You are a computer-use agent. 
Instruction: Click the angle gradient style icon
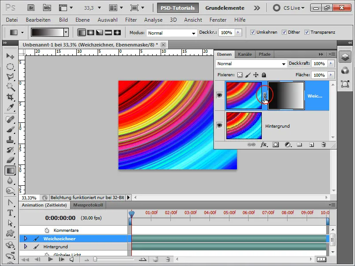pos(99,32)
